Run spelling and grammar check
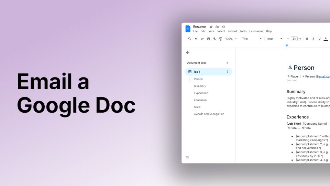Image resolution: width=330 pixels, height=186 pixels. tap(214, 39)
